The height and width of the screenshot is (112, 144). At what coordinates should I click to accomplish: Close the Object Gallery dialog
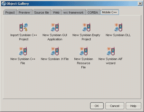point(140,4)
